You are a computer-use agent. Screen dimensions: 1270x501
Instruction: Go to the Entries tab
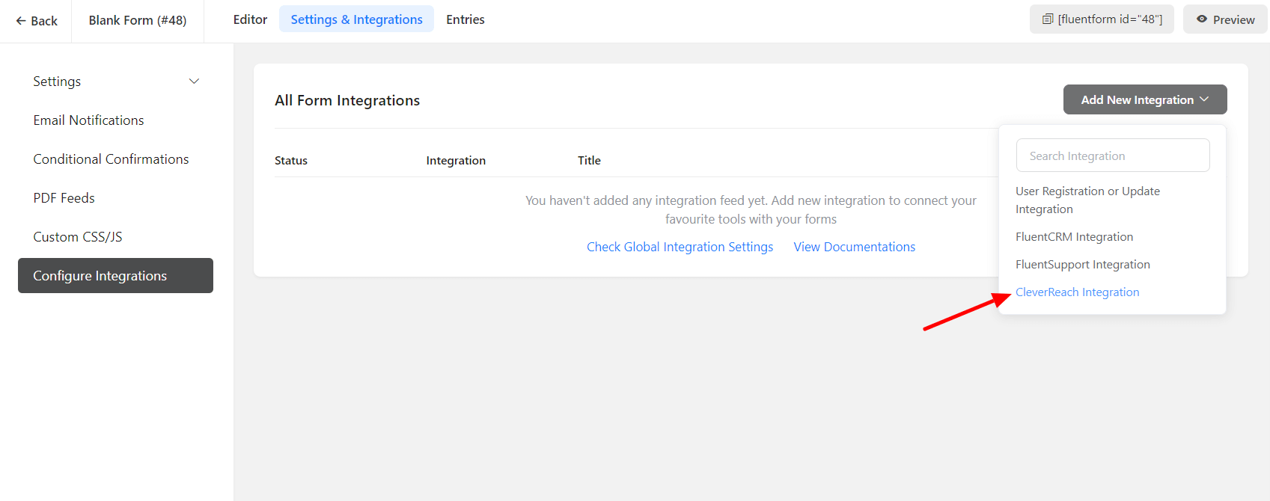(465, 19)
